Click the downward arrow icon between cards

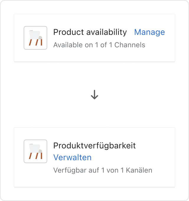[94, 95]
